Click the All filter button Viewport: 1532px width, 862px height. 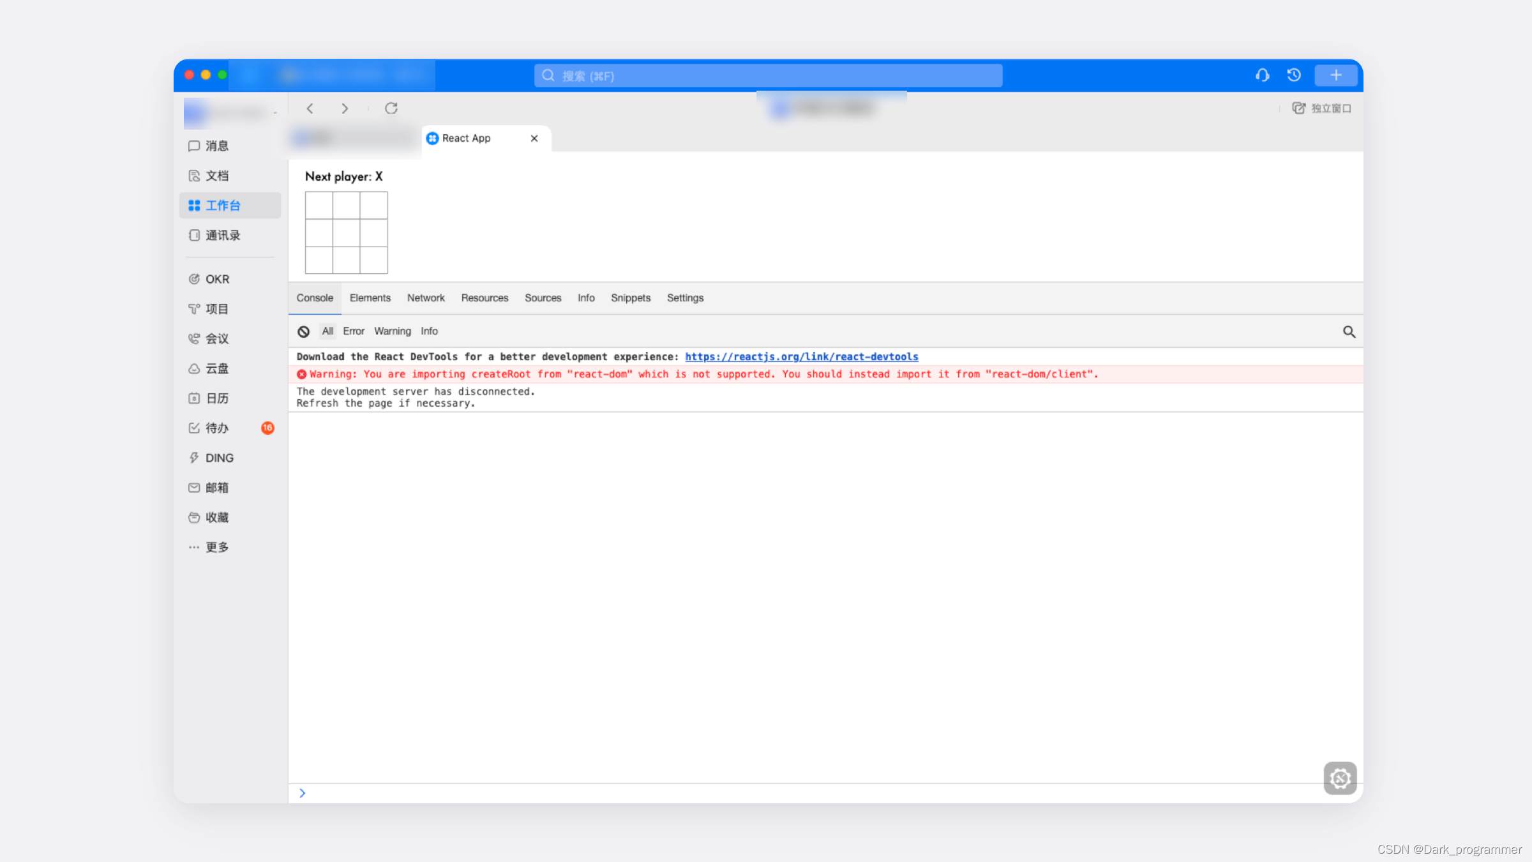point(327,331)
